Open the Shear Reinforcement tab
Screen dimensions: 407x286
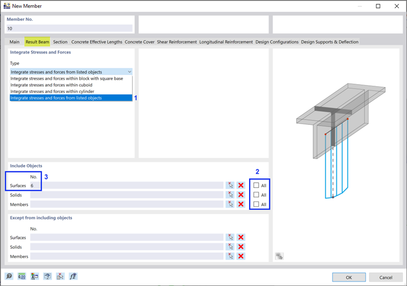point(177,42)
